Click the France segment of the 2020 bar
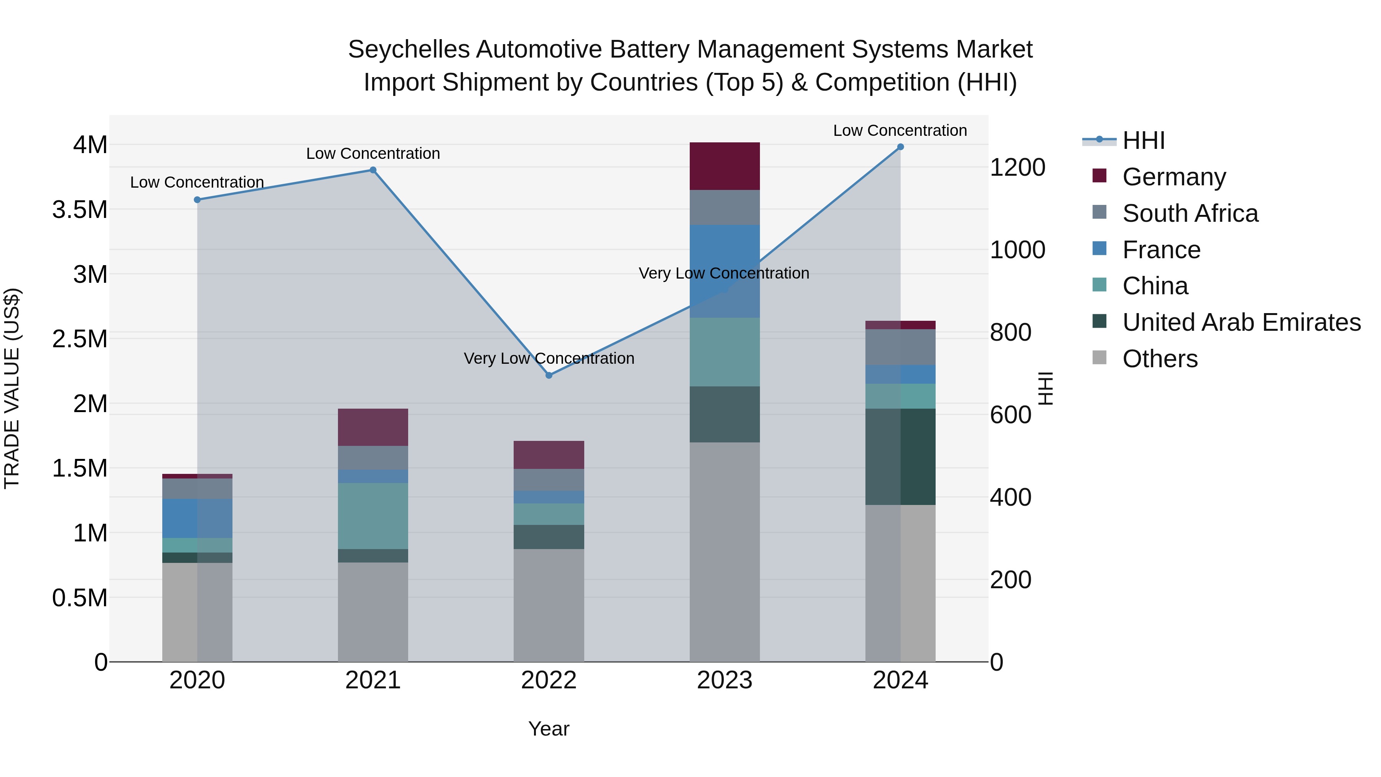 tap(197, 518)
